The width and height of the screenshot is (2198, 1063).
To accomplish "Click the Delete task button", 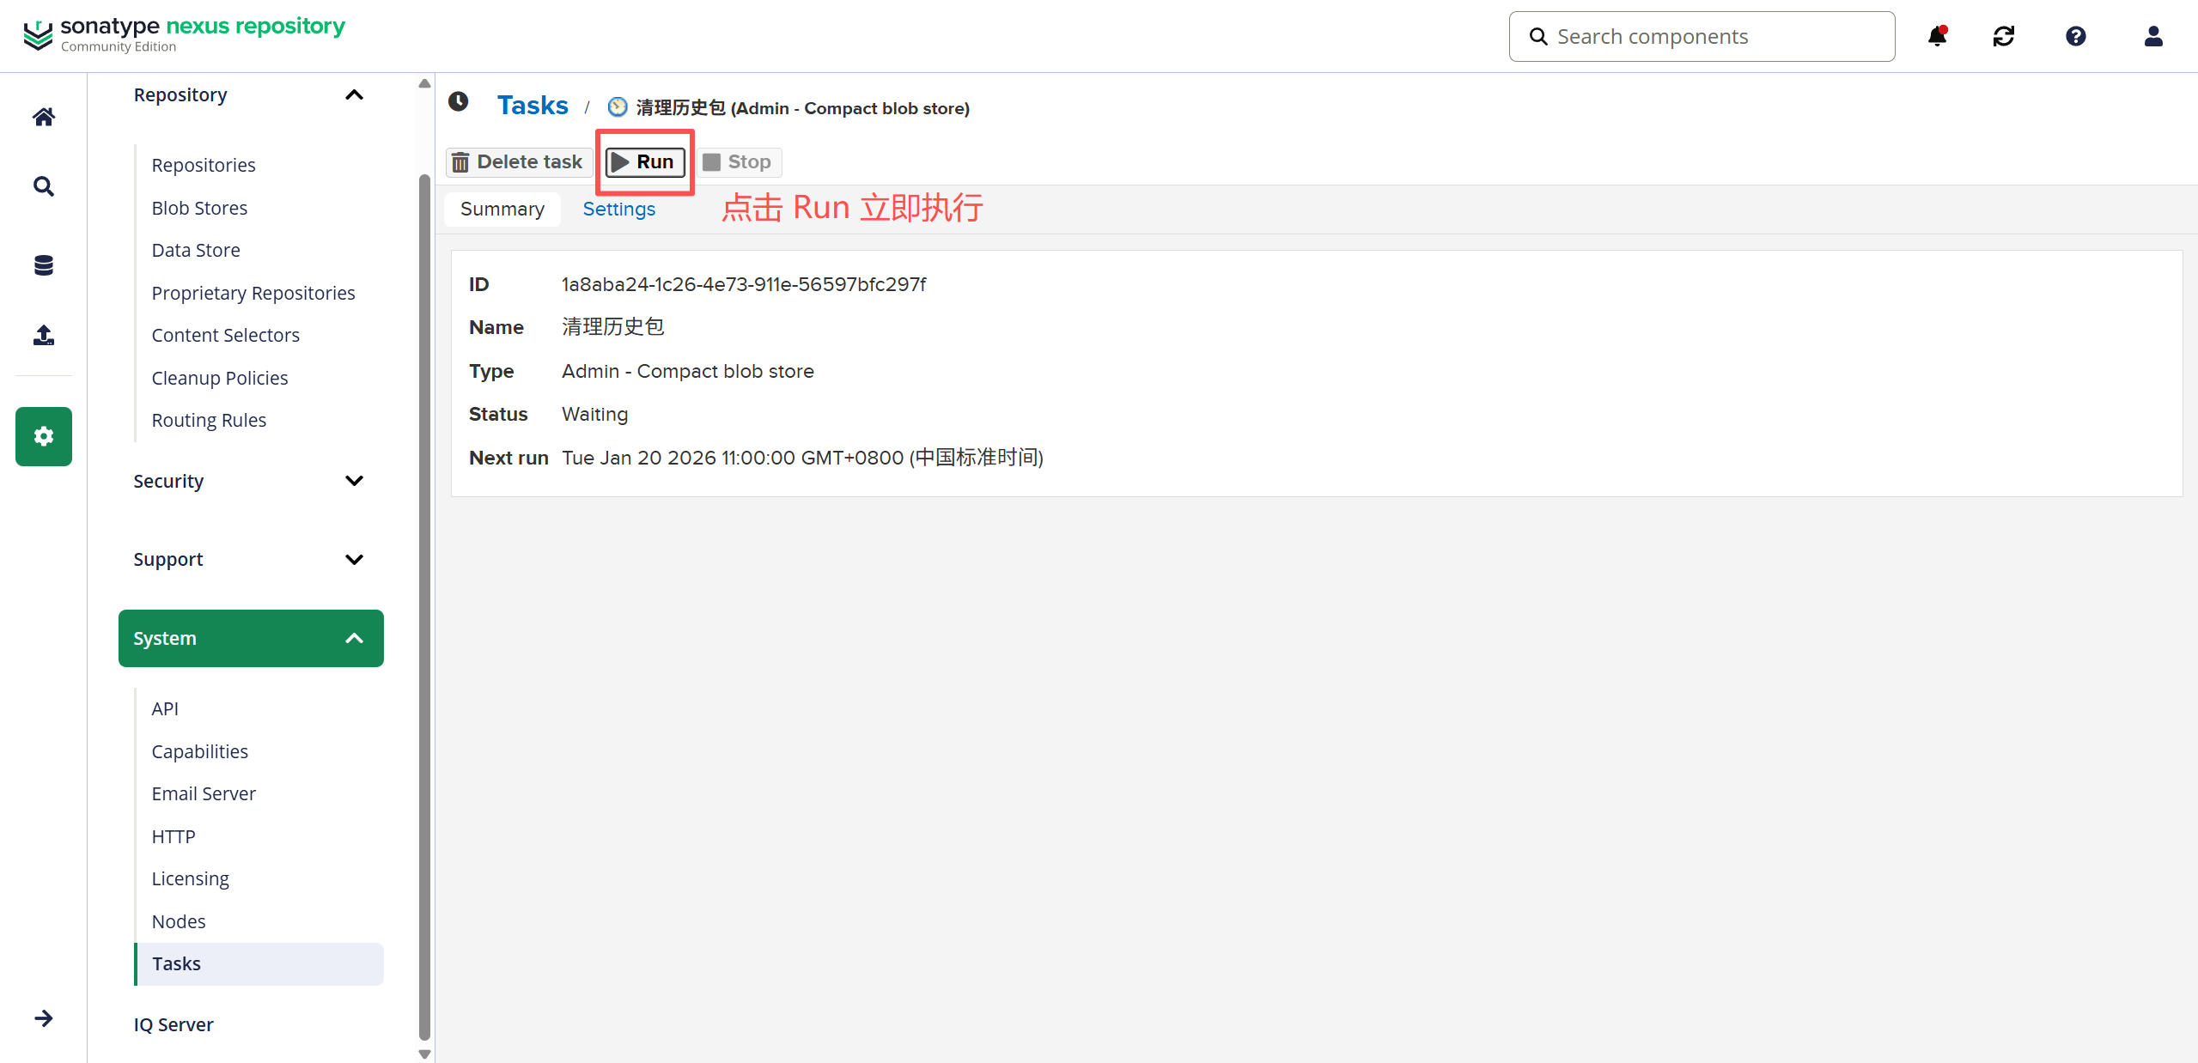I will pos(518,162).
